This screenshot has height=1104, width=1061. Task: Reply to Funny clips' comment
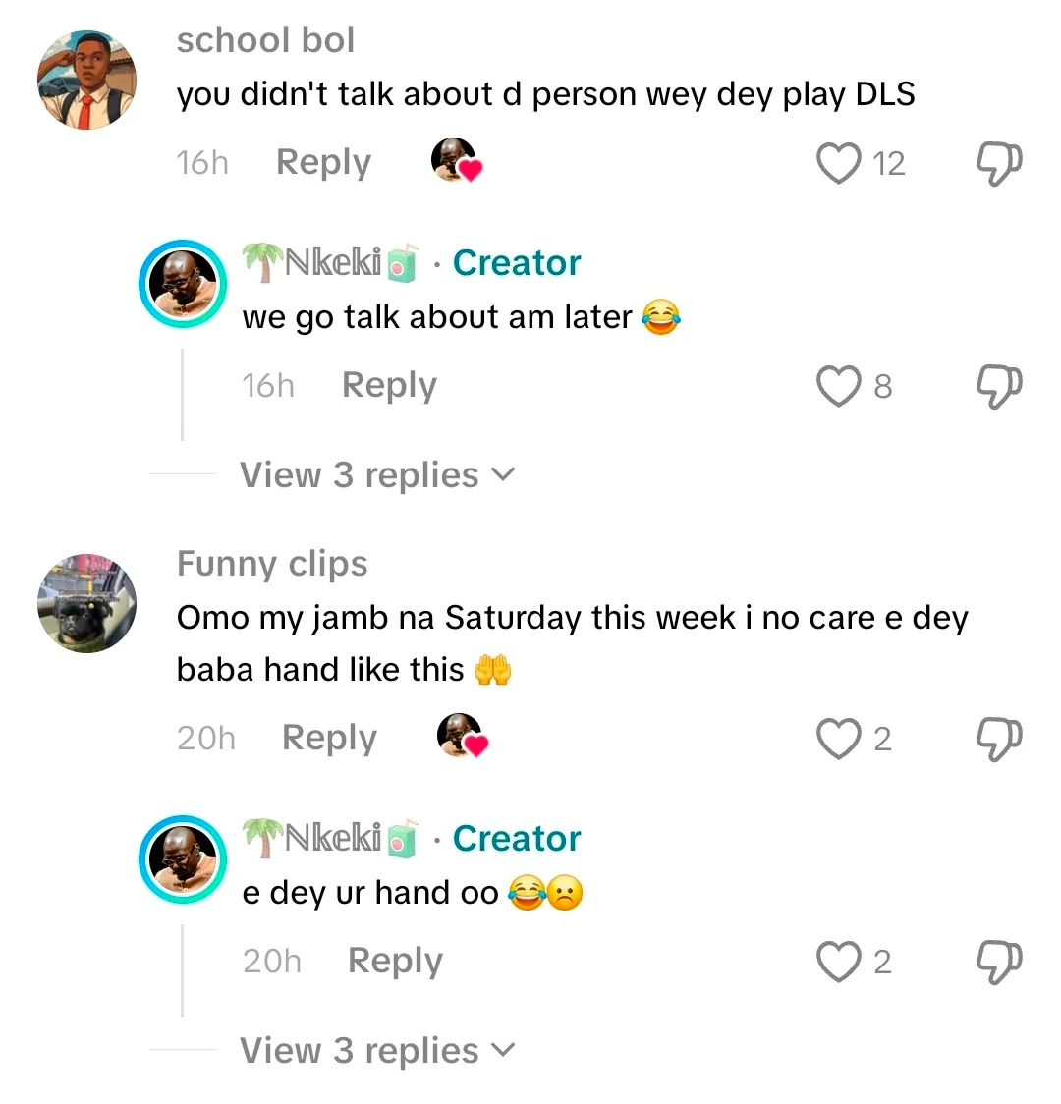click(x=329, y=738)
